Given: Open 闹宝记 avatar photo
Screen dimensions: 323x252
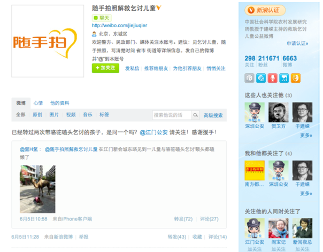Looking at the screenshot, I should (x=279, y=229).
